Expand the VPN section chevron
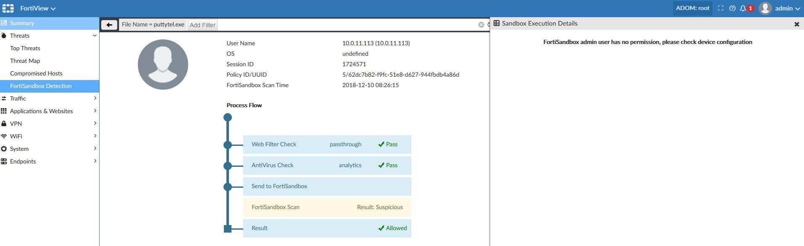 [x=95, y=123]
